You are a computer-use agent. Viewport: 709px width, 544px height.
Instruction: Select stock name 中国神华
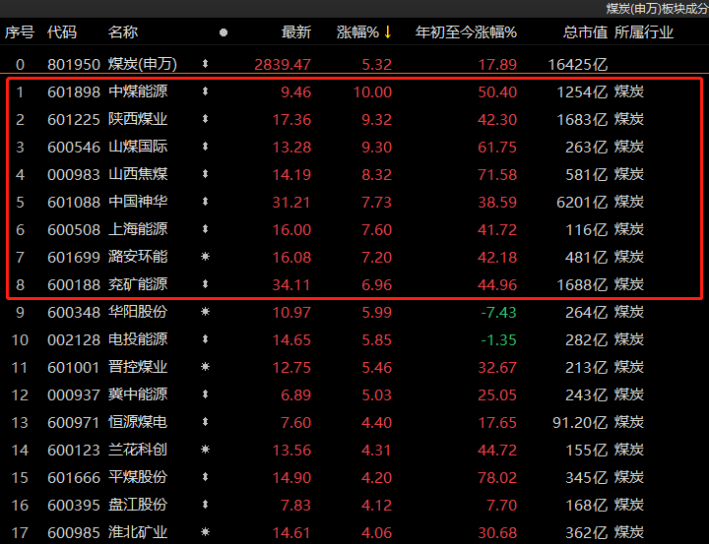click(x=138, y=202)
